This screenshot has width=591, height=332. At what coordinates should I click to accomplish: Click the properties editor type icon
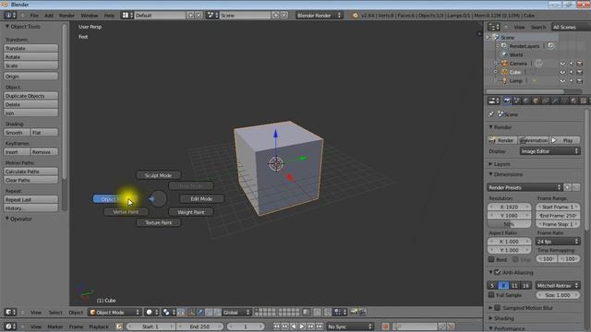(x=493, y=101)
